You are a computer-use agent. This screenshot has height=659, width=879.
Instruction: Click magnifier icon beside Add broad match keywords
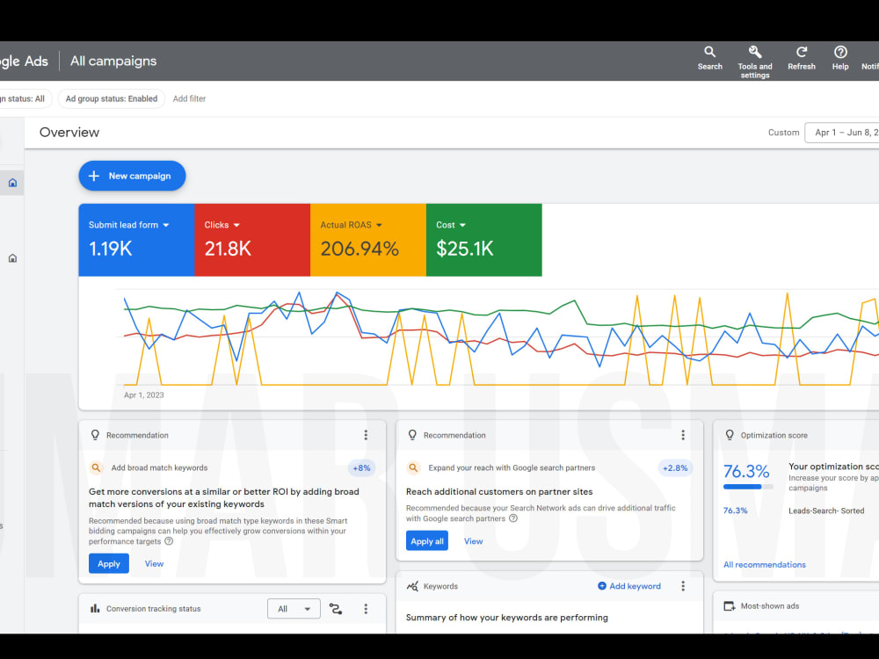click(97, 468)
